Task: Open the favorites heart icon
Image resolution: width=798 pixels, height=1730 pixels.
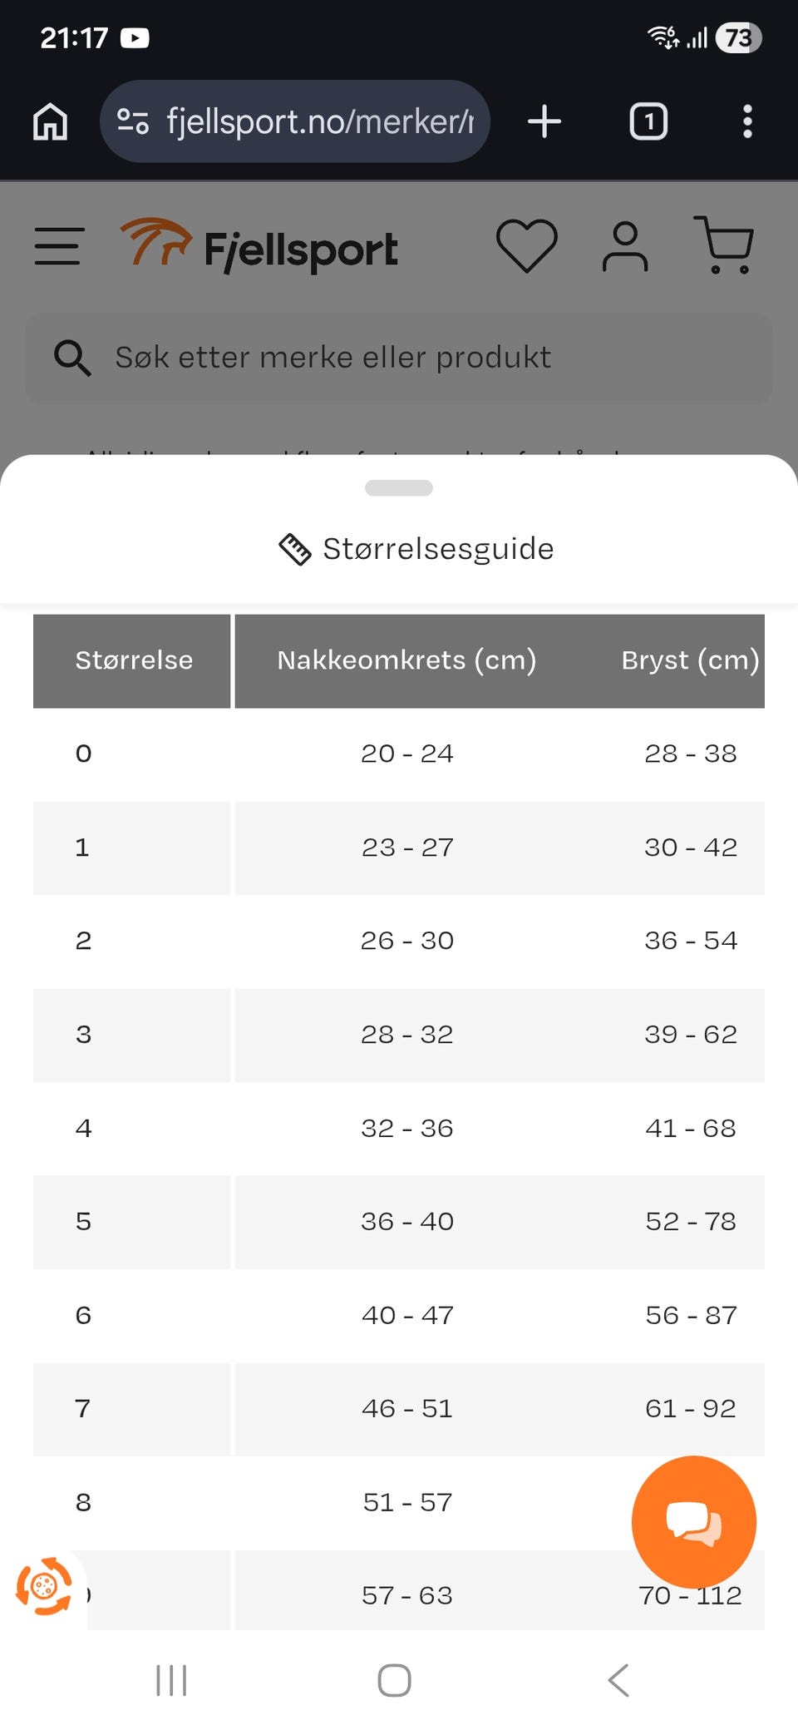Action: 526,246
